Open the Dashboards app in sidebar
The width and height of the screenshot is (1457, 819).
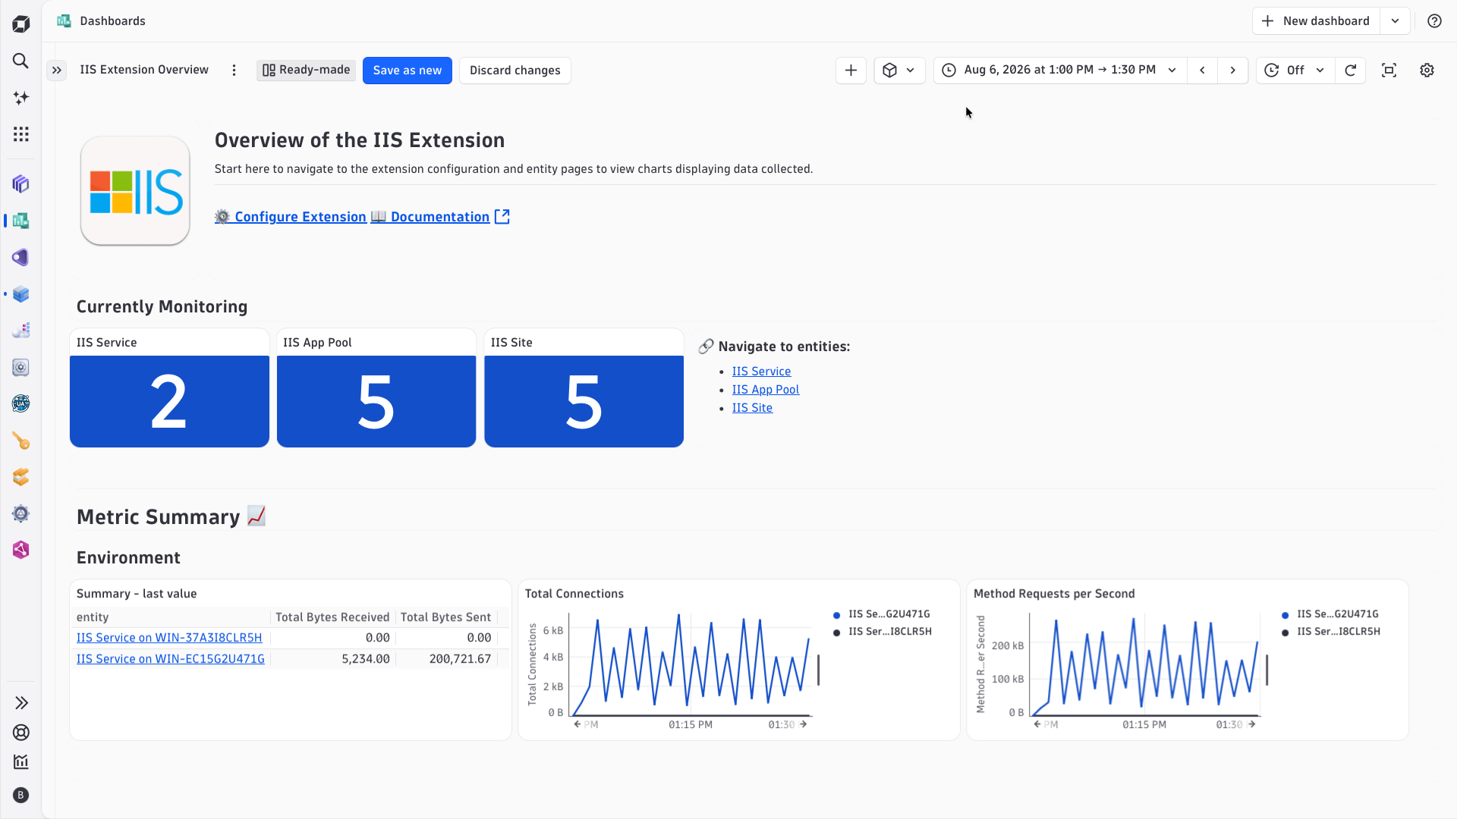[x=20, y=221]
